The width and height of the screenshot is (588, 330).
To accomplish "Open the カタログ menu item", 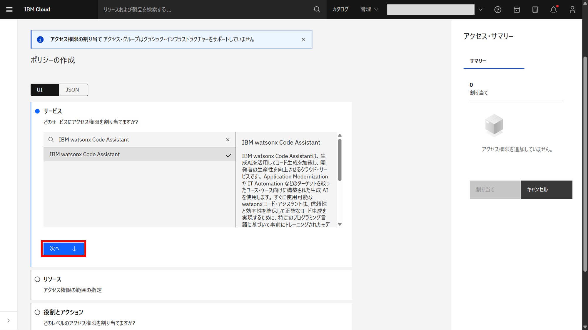I will (x=340, y=9).
